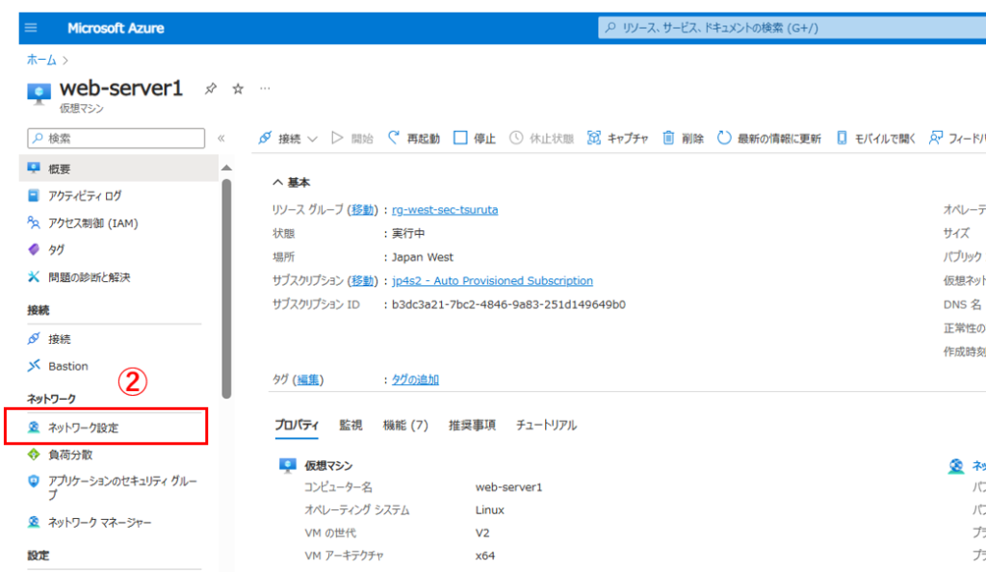Screen dimensions: 986x572
Task: Click キャプチャ capture button
Action: [617, 139]
